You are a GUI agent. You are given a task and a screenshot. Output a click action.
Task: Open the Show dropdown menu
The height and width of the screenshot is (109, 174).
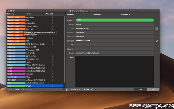18,89
